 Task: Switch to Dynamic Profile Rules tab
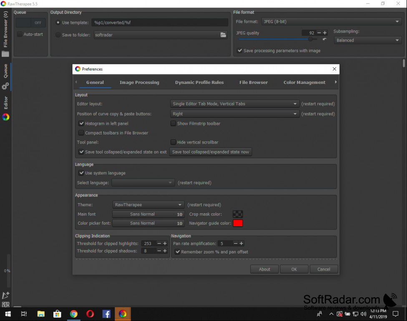click(x=199, y=82)
